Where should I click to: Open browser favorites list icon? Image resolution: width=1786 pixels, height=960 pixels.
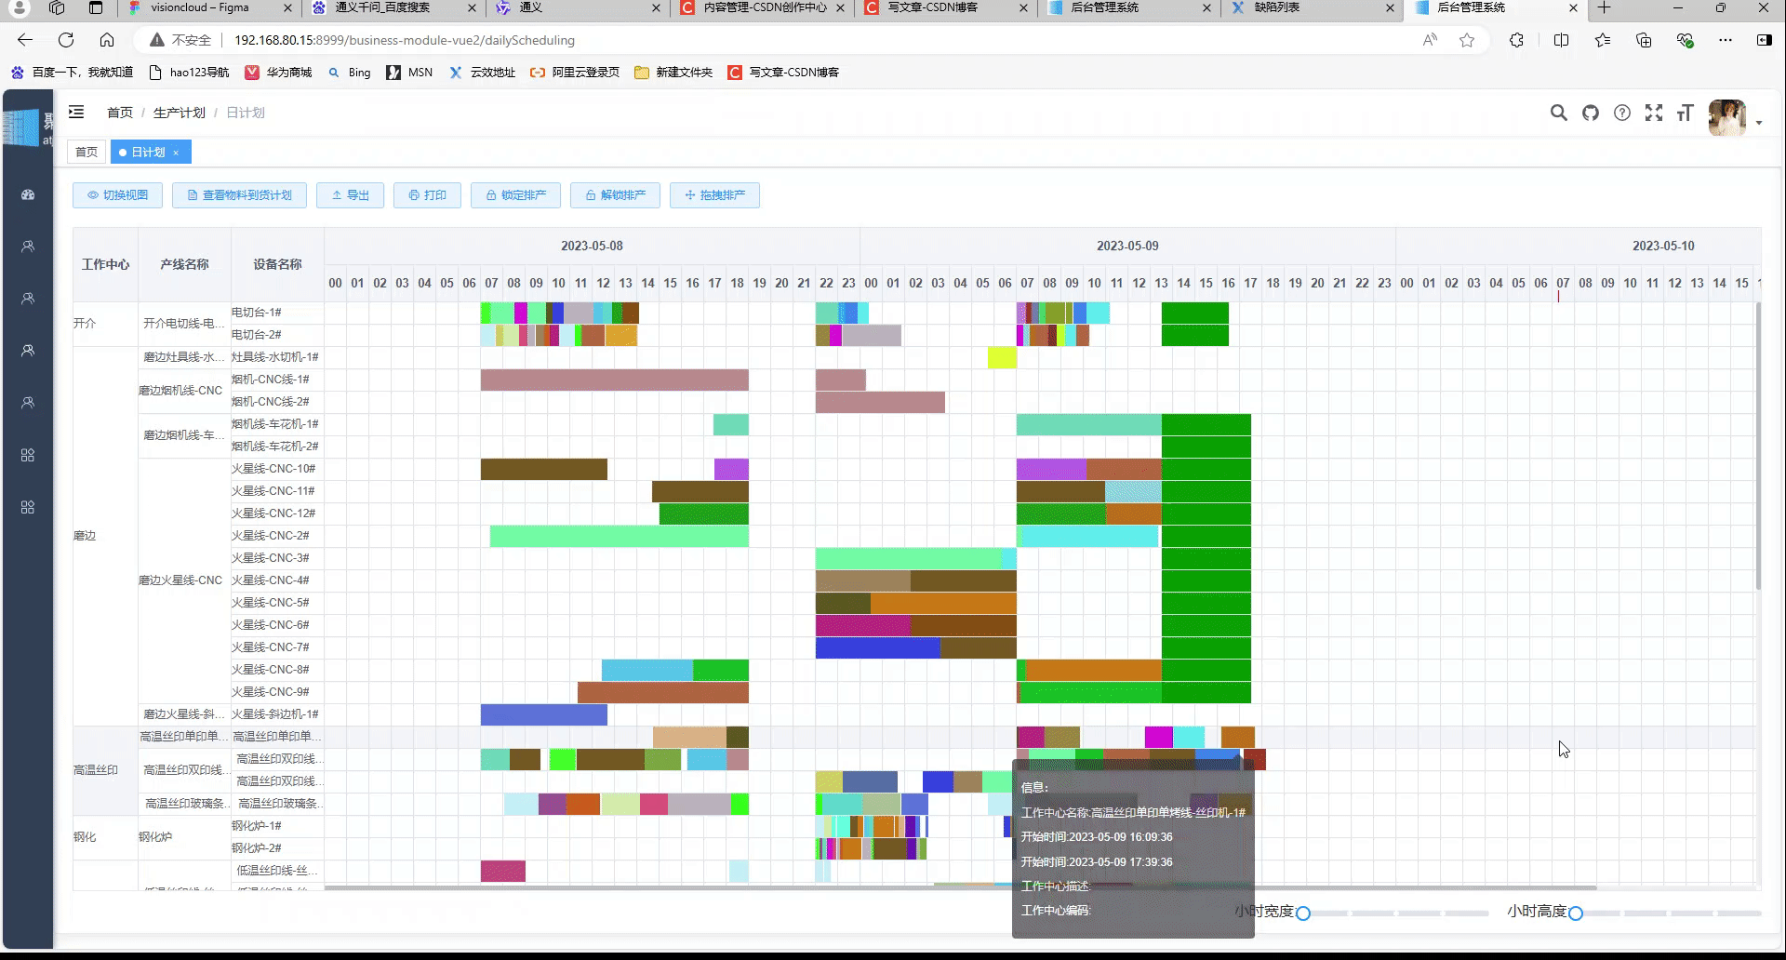pos(1603,40)
